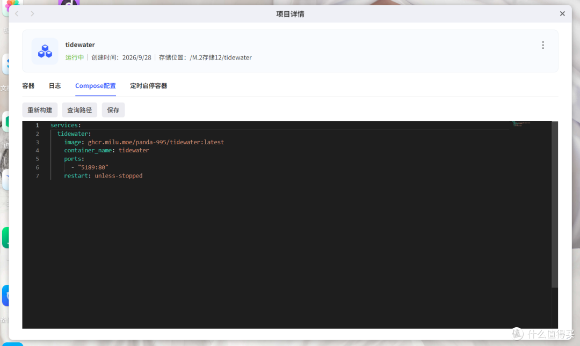Click line number 7 in gutter
Image resolution: width=580 pixels, height=346 pixels.
[x=38, y=176]
